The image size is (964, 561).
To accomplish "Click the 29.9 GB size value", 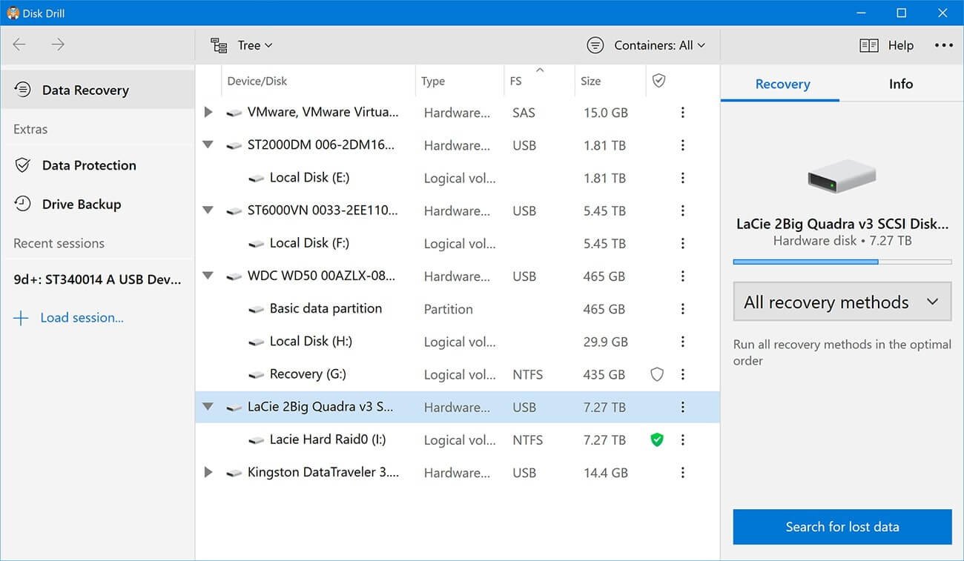I will pos(605,342).
